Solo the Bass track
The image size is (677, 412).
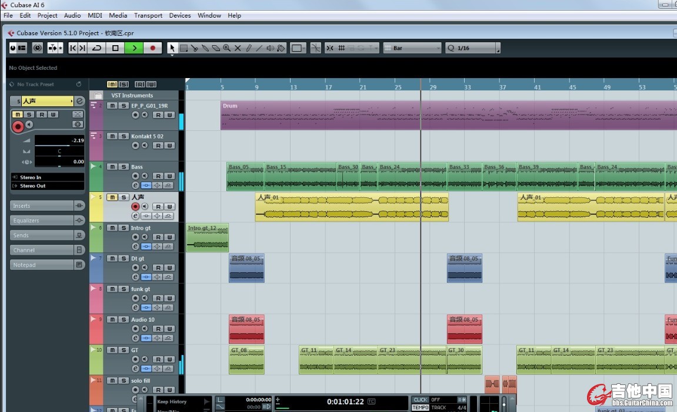[x=124, y=167]
